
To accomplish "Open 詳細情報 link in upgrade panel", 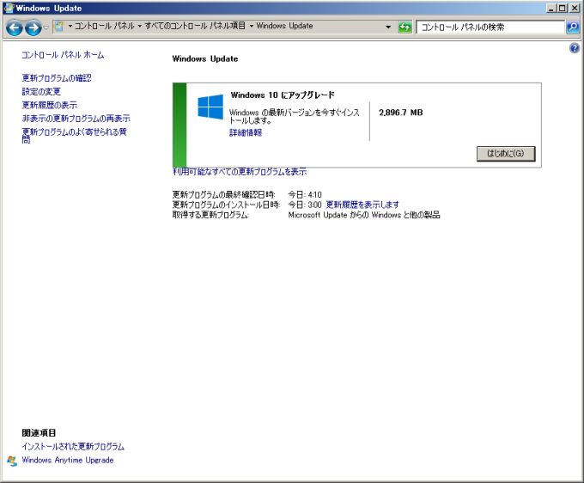I will (246, 132).
